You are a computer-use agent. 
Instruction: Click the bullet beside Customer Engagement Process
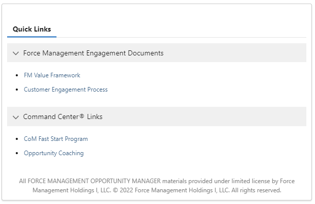coord(18,90)
